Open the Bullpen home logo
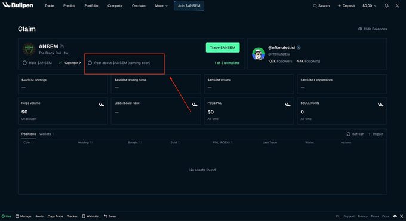 coord(18,5)
